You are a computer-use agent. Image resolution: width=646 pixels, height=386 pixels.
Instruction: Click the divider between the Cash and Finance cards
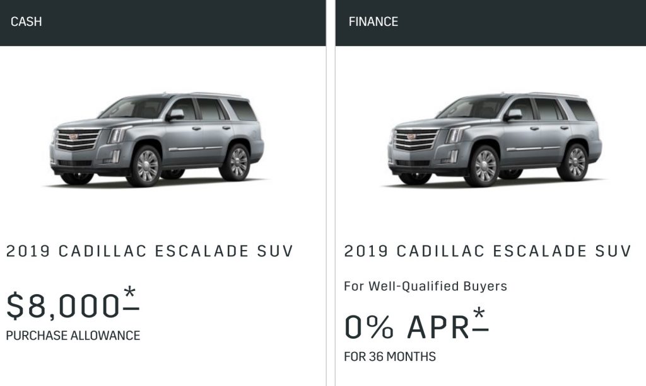click(x=331, y=193)
